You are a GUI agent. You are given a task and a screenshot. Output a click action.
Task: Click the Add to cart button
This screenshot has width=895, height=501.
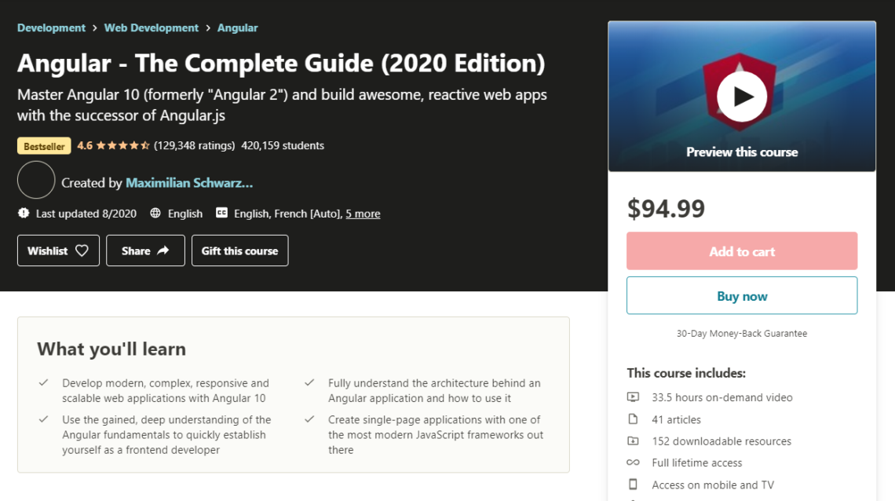742,251
